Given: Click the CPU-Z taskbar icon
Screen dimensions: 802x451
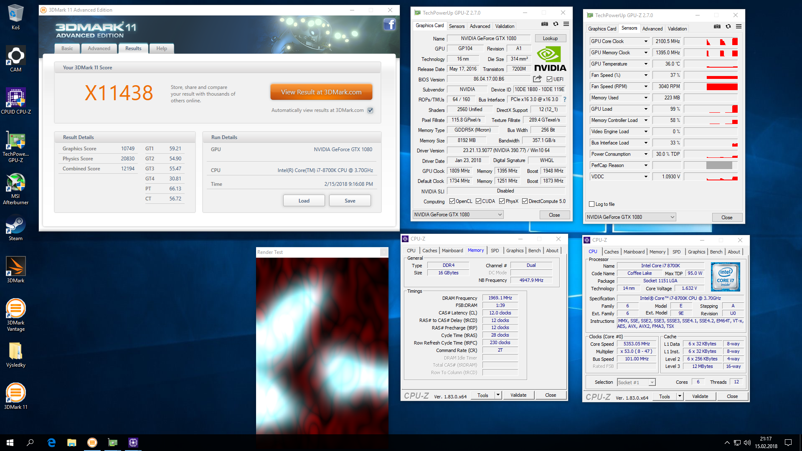Looking at the screenshot, I should (133, 443).
